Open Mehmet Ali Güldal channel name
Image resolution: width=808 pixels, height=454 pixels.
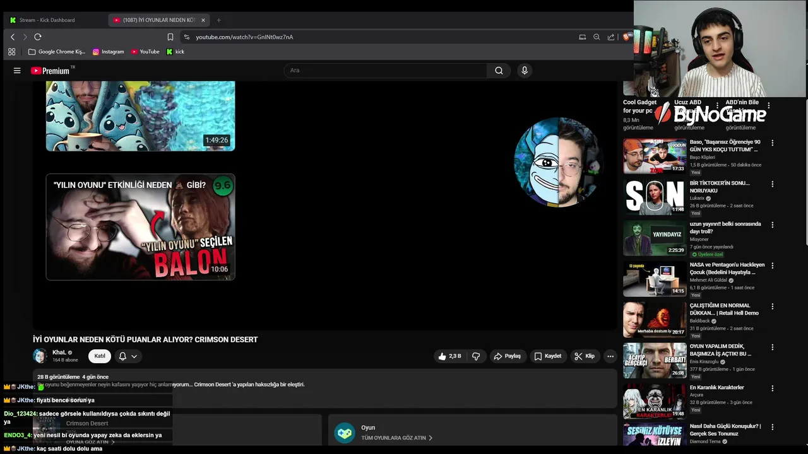(x=709, y=280)
